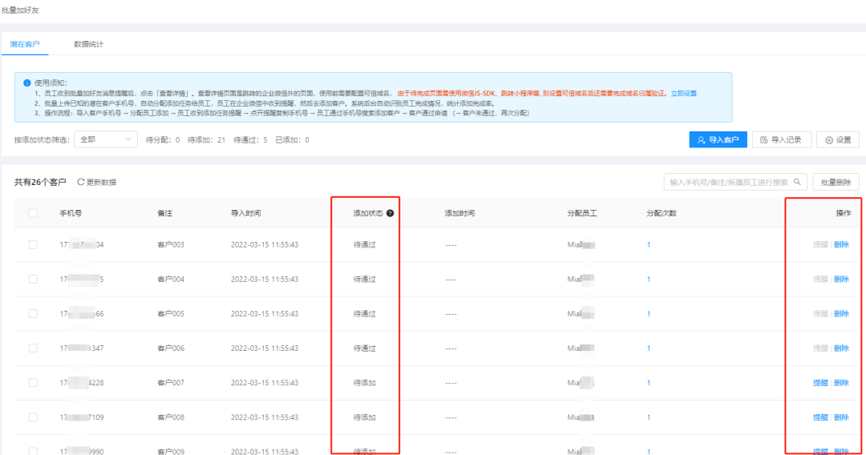Switch to the 数据统计 tab
This screenshot has height=455, width=866.
[88, 44]
